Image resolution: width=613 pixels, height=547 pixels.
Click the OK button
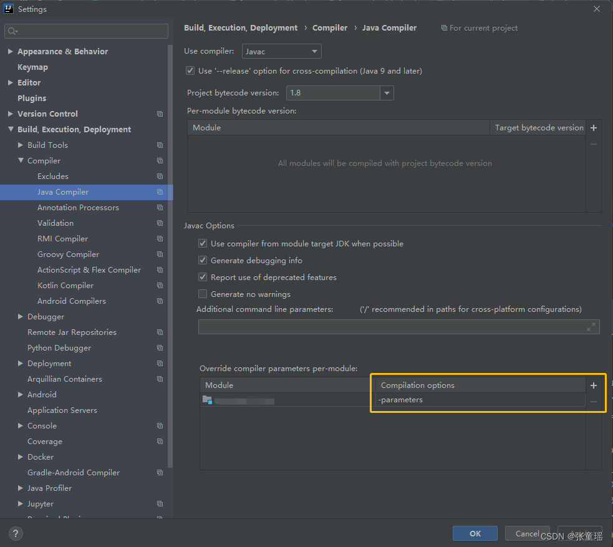pyautogui.click(x=475, y=533)
